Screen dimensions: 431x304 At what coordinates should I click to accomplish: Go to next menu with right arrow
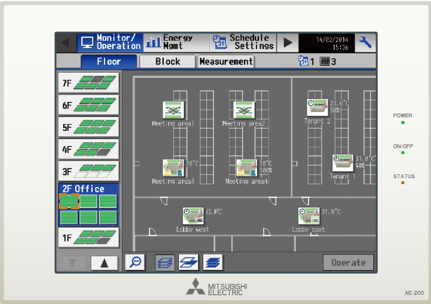(x=288, y=43)
